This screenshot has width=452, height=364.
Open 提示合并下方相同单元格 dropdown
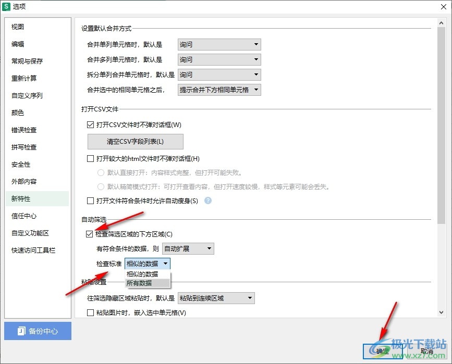point(219,90)
